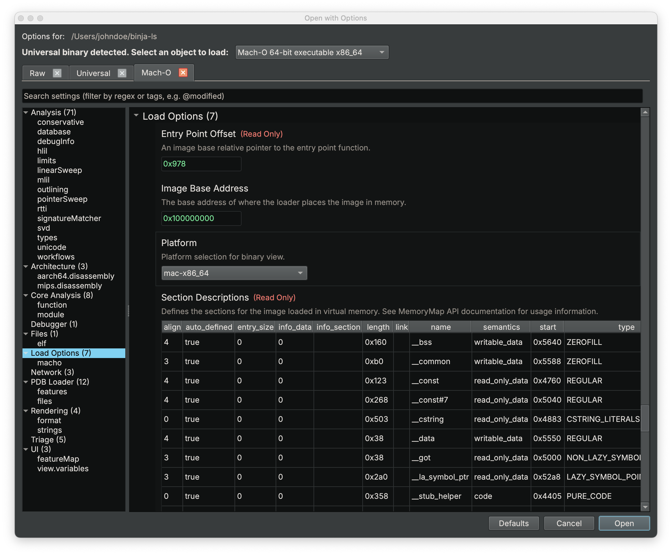This screenshot has width=672, height=555.
Task: Click the Entry Point Offset value field
Action: [x=201, y=164]
